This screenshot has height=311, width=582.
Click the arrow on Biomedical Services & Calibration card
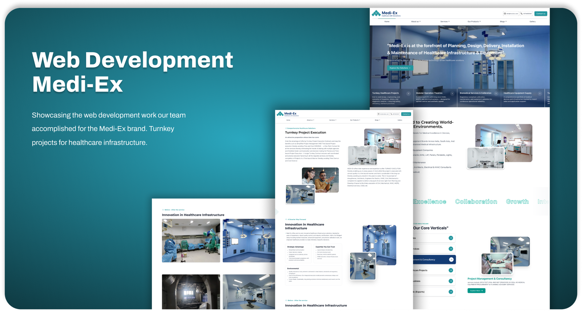point(496,93)
